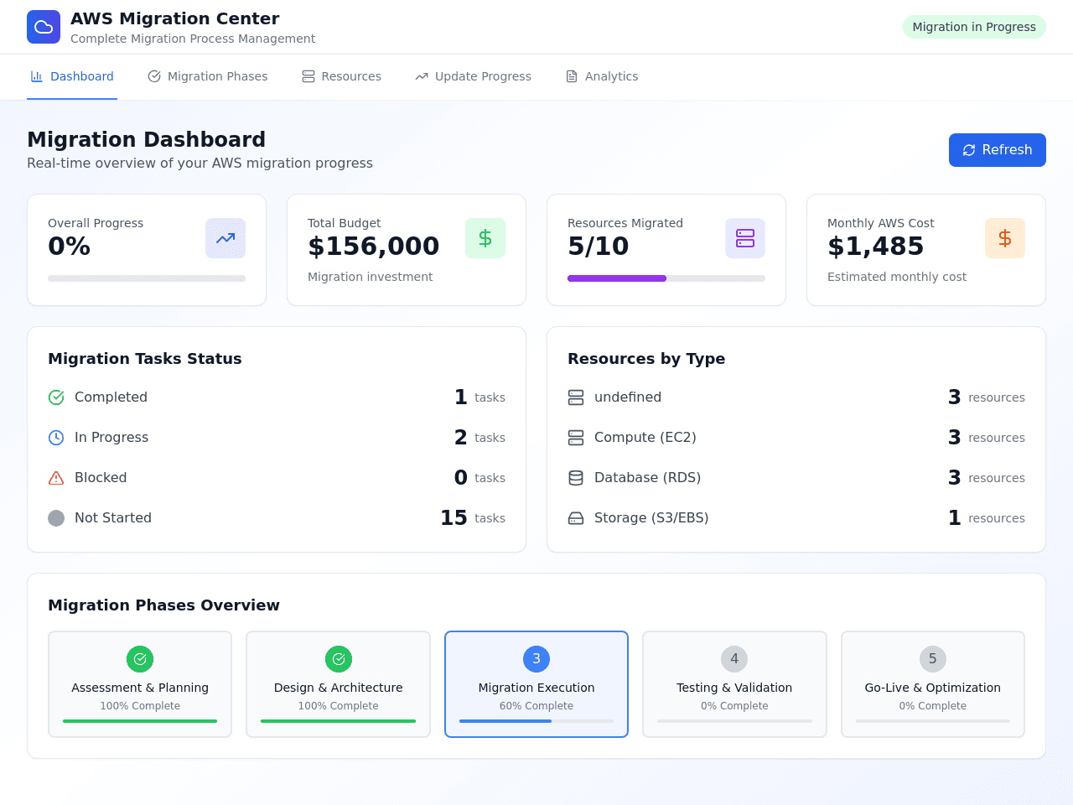Click the Migration Execution 60% progress bar
The height and width of the screenshot is (805, 1073).
click(x=536, y=721)
